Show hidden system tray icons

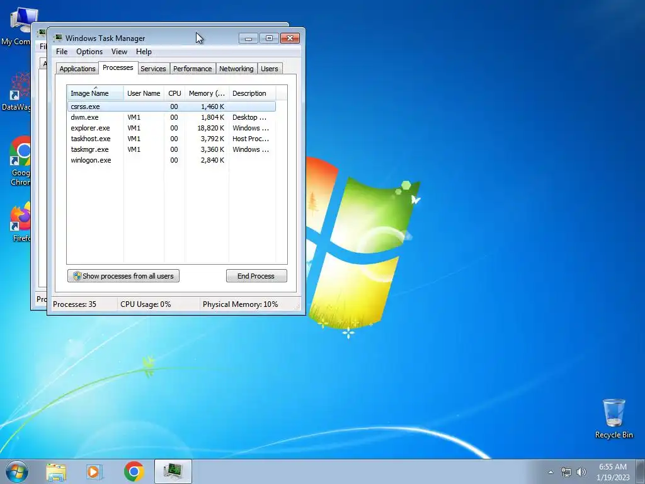[x=551, y=472]
